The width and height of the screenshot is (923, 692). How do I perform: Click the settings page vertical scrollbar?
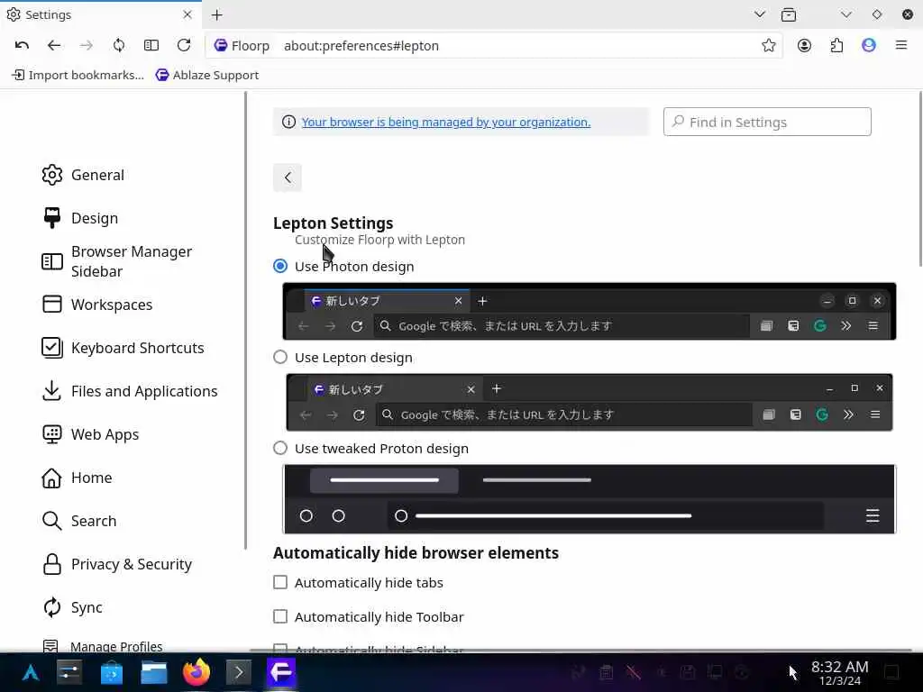[920, 179]
